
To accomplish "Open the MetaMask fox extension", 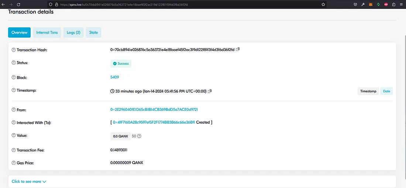I will [x=370, y=4].
